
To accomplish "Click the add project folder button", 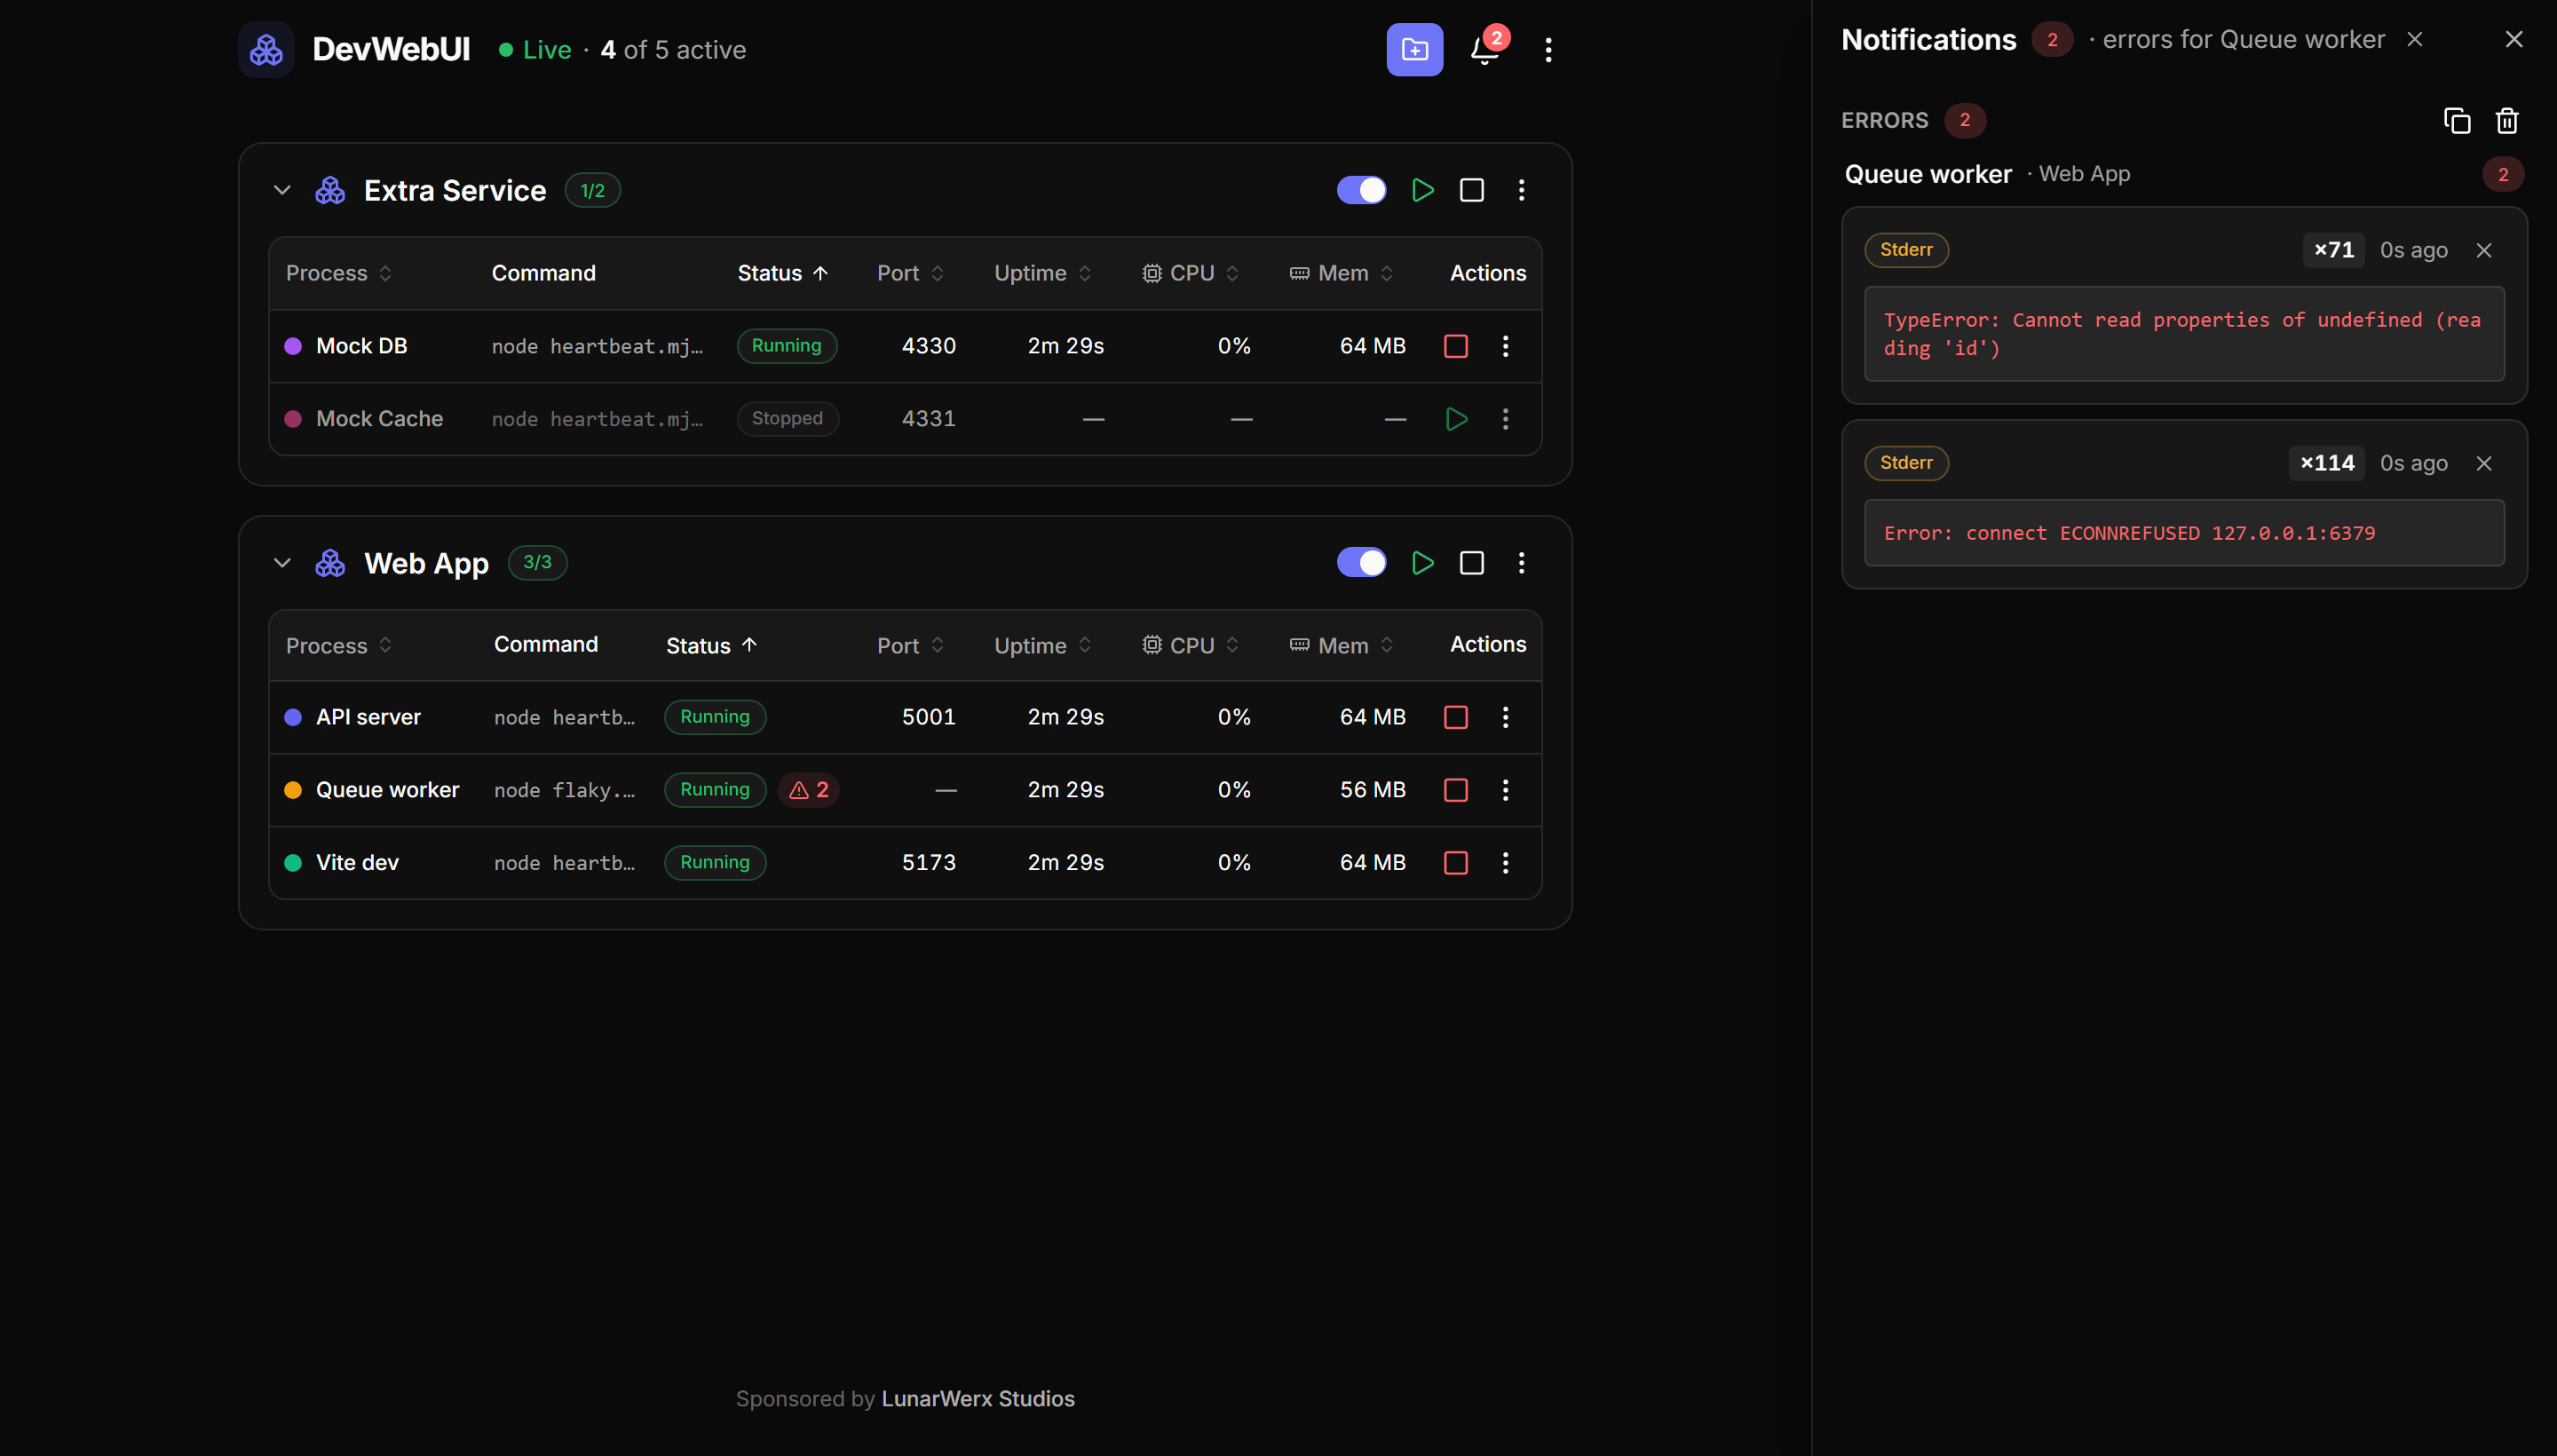I will coord(1414,49).
